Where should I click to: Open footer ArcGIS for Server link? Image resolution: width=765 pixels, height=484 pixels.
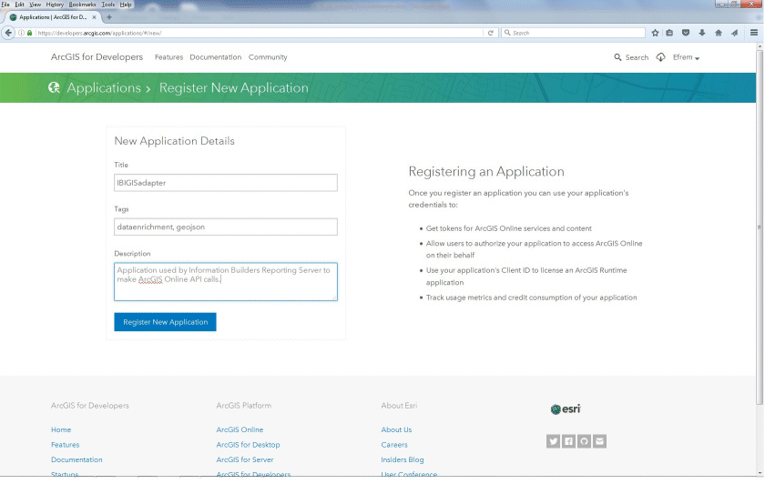point(245,459)
